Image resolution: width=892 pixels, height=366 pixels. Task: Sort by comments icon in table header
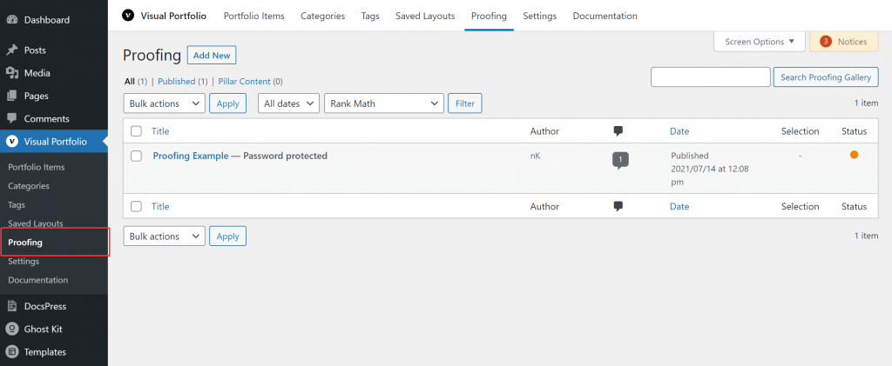pos(618,131)
